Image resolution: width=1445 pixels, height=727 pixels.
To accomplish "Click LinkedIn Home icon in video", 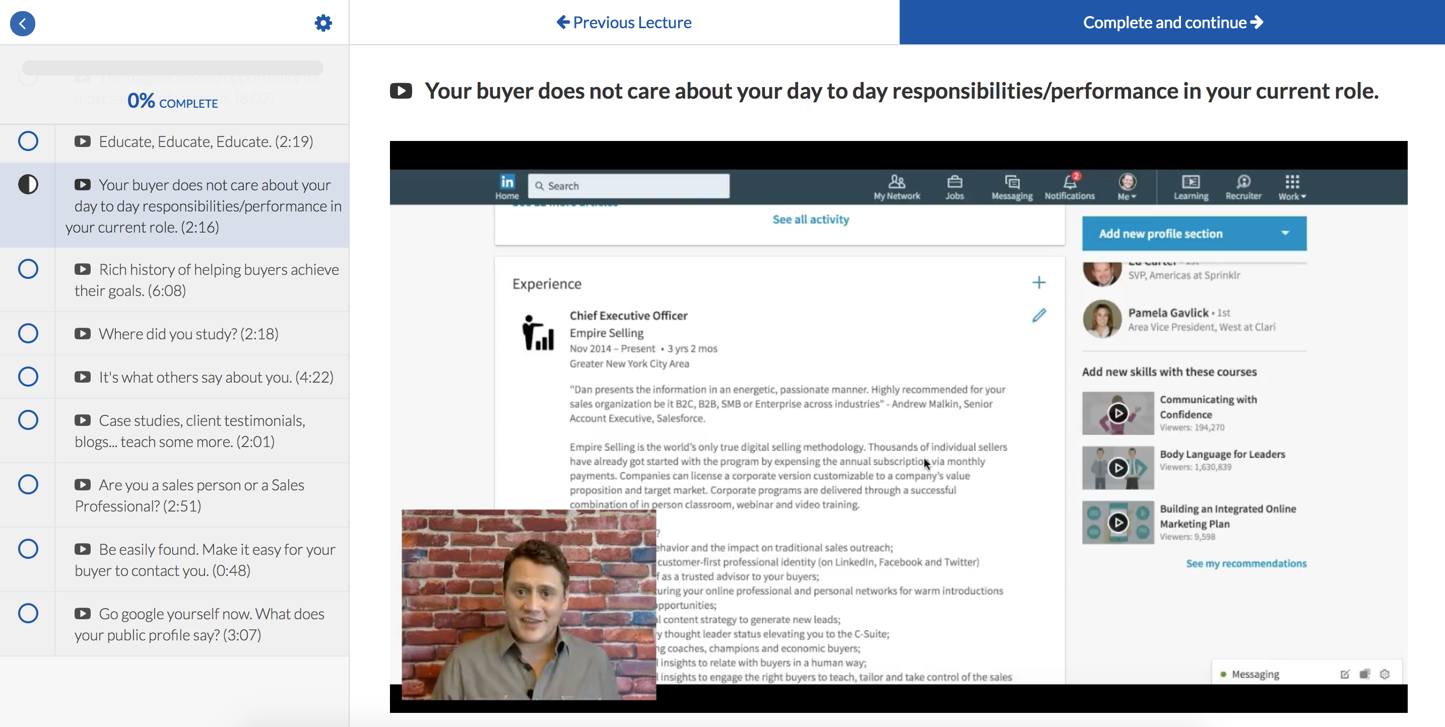I will tap(507, 187).
